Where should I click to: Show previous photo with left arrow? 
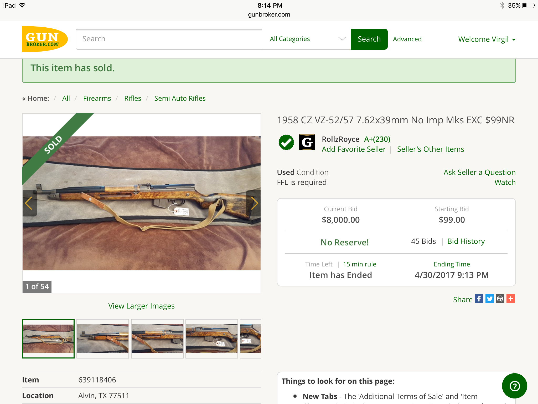[29, 203]
